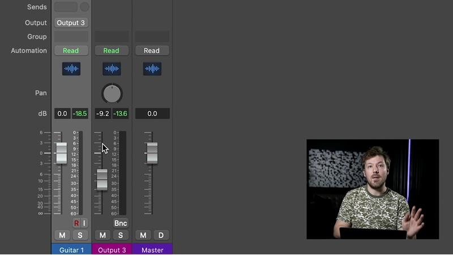453x255 pixels.
Task: Click the -9.2 dB field on Output 3
Action: coord(102,113)
